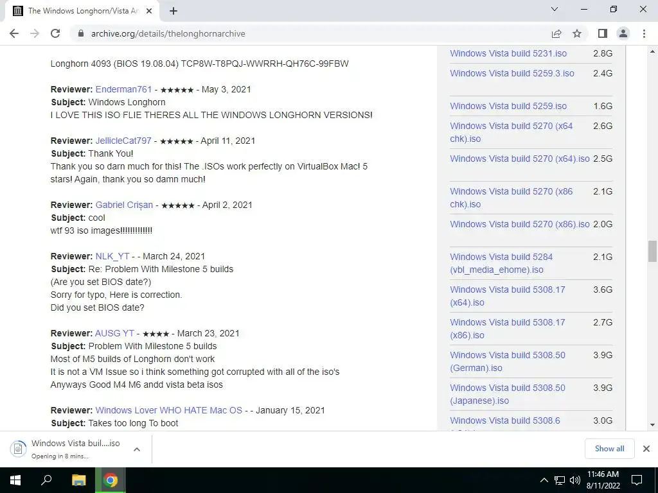Download Windows Vista build 5308.17 (x86).iso
This screenshot has height=493, width=658.
(x=508, y=328)
